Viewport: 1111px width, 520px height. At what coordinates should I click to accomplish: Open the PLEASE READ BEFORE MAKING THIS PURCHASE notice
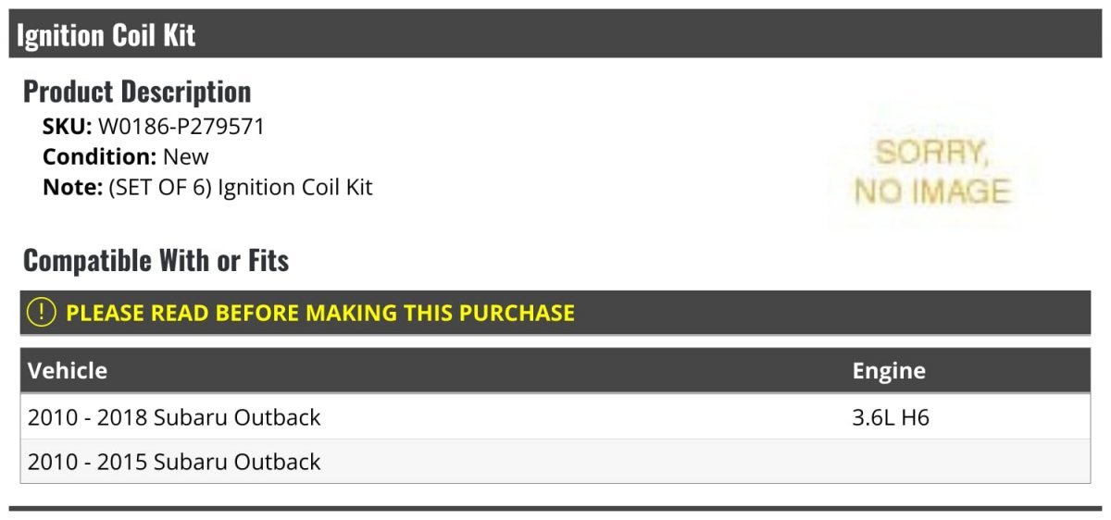[x=555, y=313]
